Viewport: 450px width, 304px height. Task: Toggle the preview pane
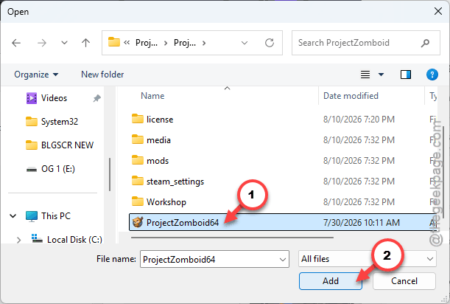406,75
